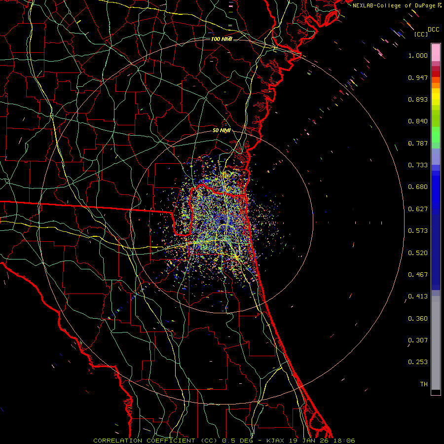
Task: Click the dark radar-site hole at echo center
Action: [222, 222]
